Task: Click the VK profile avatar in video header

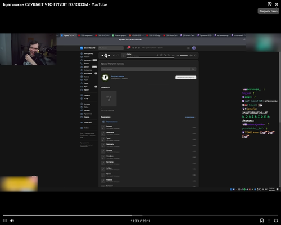Action: (x=194, y=48)
